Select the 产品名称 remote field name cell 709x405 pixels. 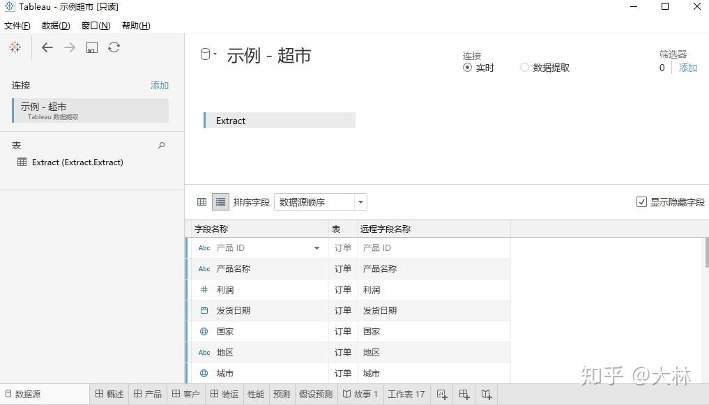tap(434, 269)
